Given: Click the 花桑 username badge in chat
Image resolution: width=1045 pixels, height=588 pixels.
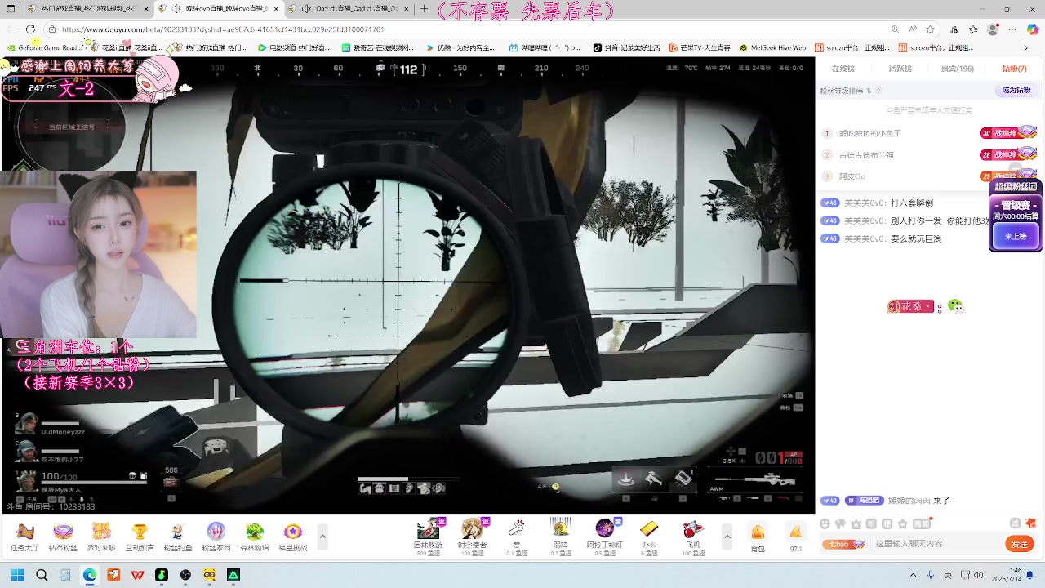Looking at the screenshot, I should coord(910,307).
